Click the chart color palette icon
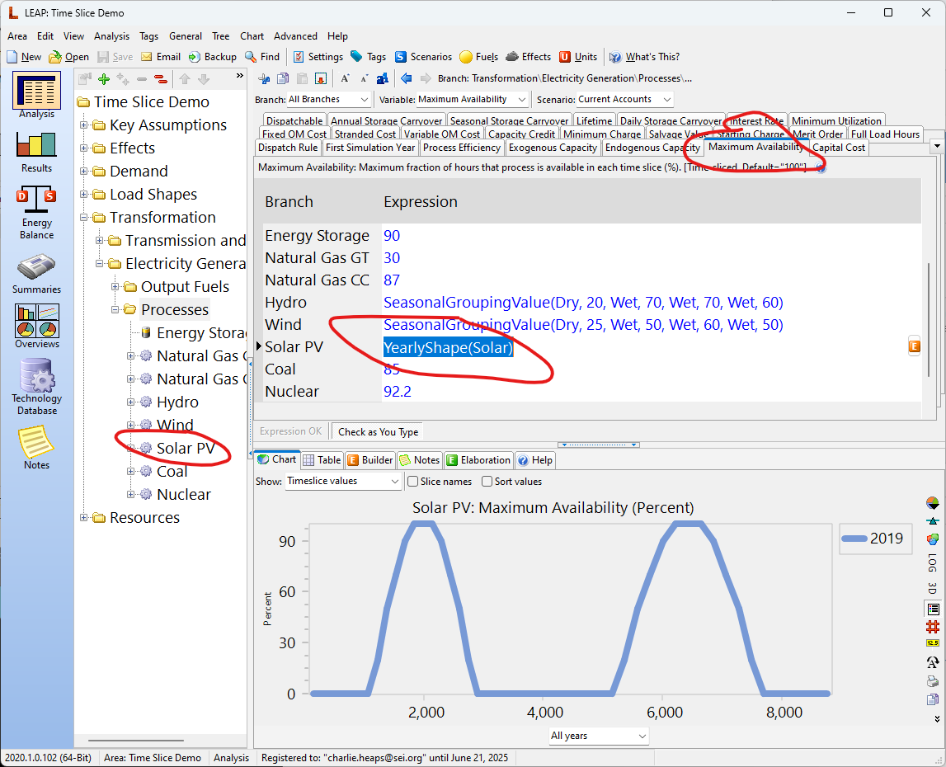This screenshot has width=946, height=767. (933, 539)
